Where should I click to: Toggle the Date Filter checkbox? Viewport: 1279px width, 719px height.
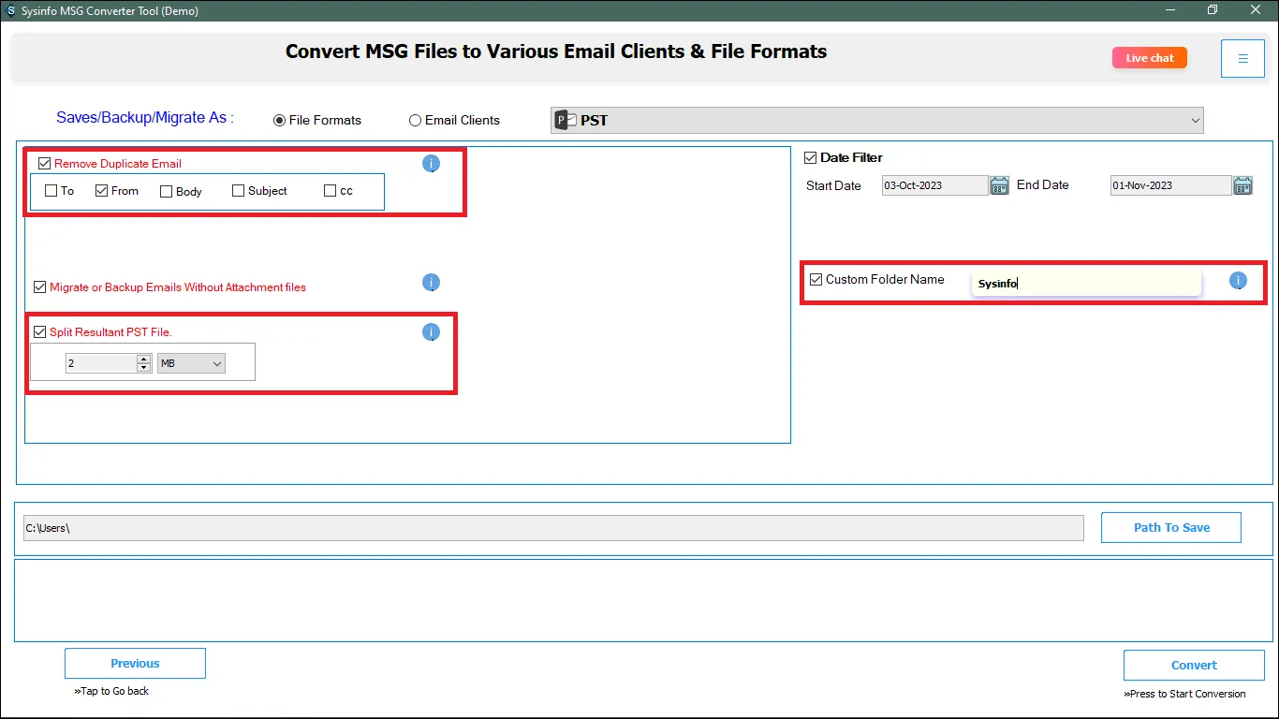pos(811,158)
